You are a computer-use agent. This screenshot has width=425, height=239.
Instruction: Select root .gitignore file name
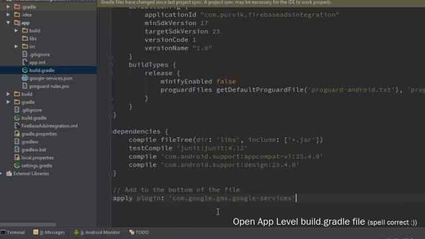point(31,110)
